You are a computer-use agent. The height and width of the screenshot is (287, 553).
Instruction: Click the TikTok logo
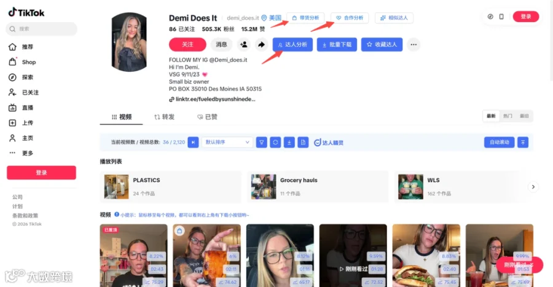pos(26,12)
